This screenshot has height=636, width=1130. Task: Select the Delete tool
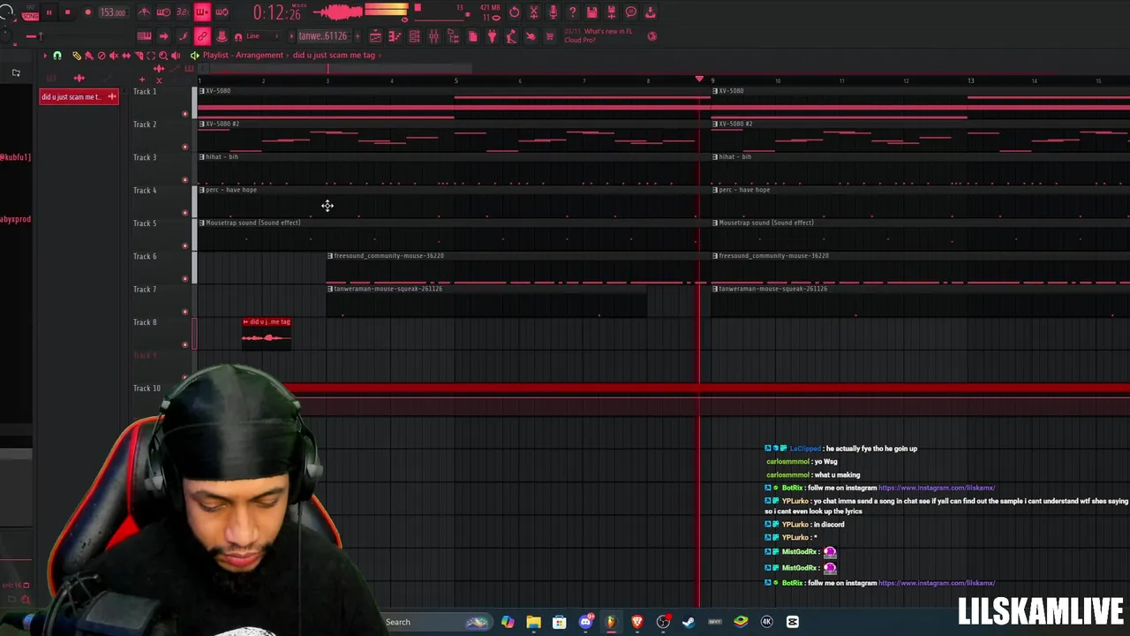click(102, 56)
